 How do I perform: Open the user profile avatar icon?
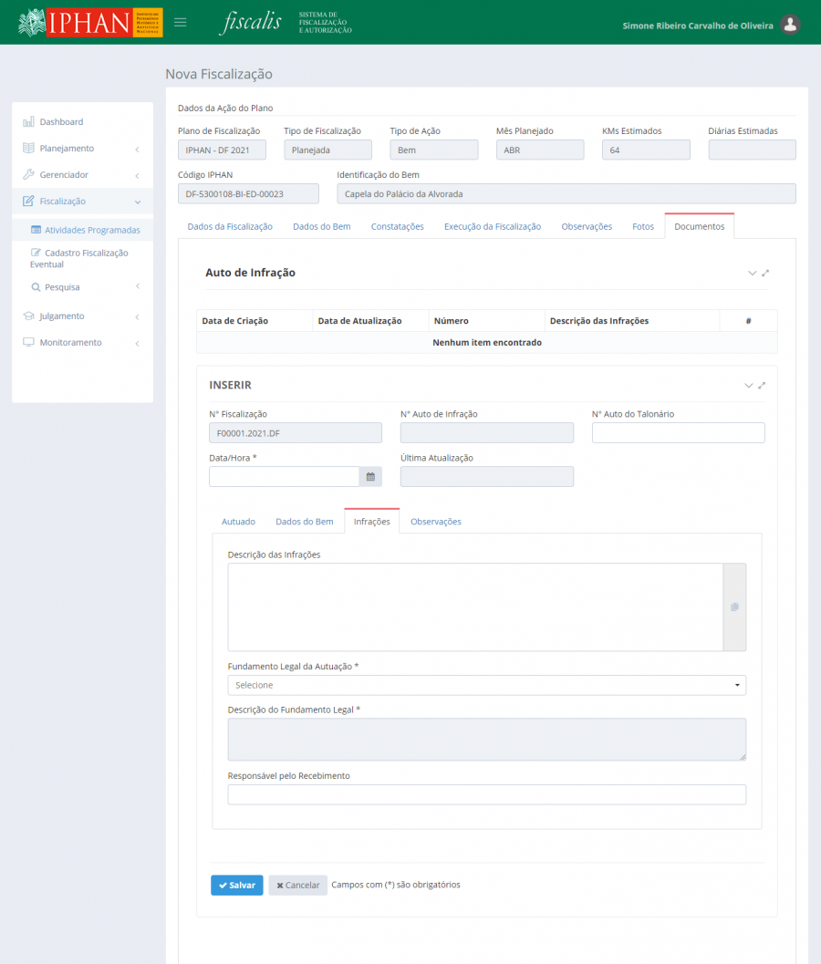click(x=791, y=25)
